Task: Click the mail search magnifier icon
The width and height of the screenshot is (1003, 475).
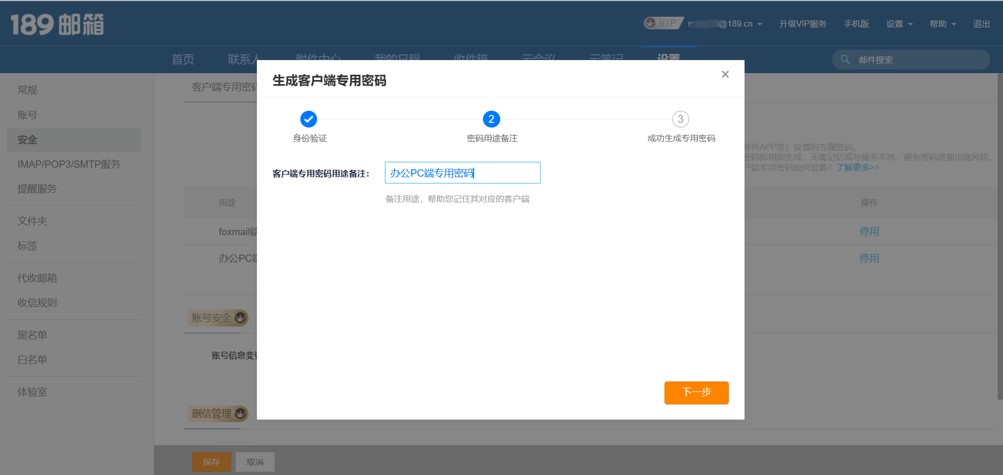Action: tap(845, 60)
